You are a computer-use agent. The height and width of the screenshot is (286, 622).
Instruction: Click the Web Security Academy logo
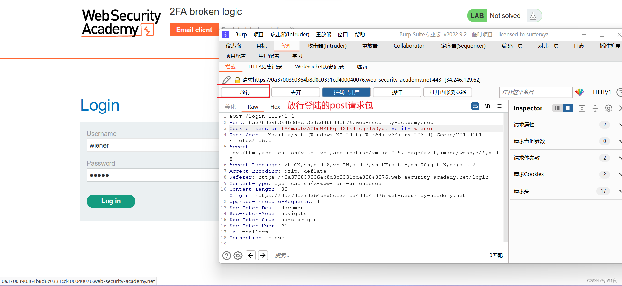pyautogui.click(x=121, y=23)
